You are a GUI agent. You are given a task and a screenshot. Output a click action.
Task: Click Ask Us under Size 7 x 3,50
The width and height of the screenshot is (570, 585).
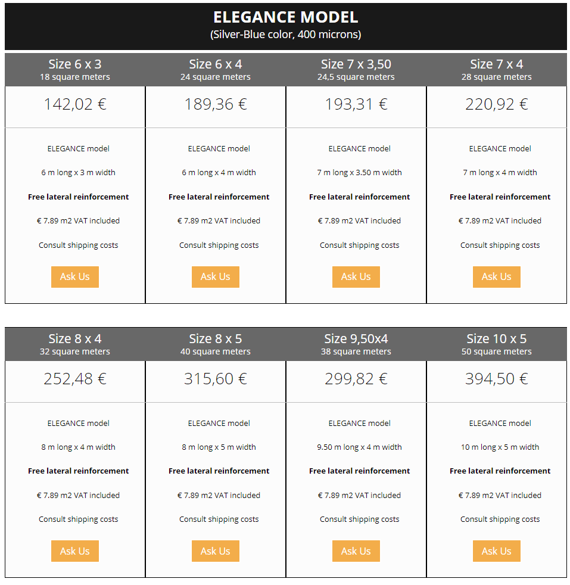(x=356, y=277)
